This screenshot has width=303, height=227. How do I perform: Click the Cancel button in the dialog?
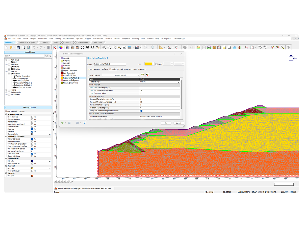pos(178,123)
